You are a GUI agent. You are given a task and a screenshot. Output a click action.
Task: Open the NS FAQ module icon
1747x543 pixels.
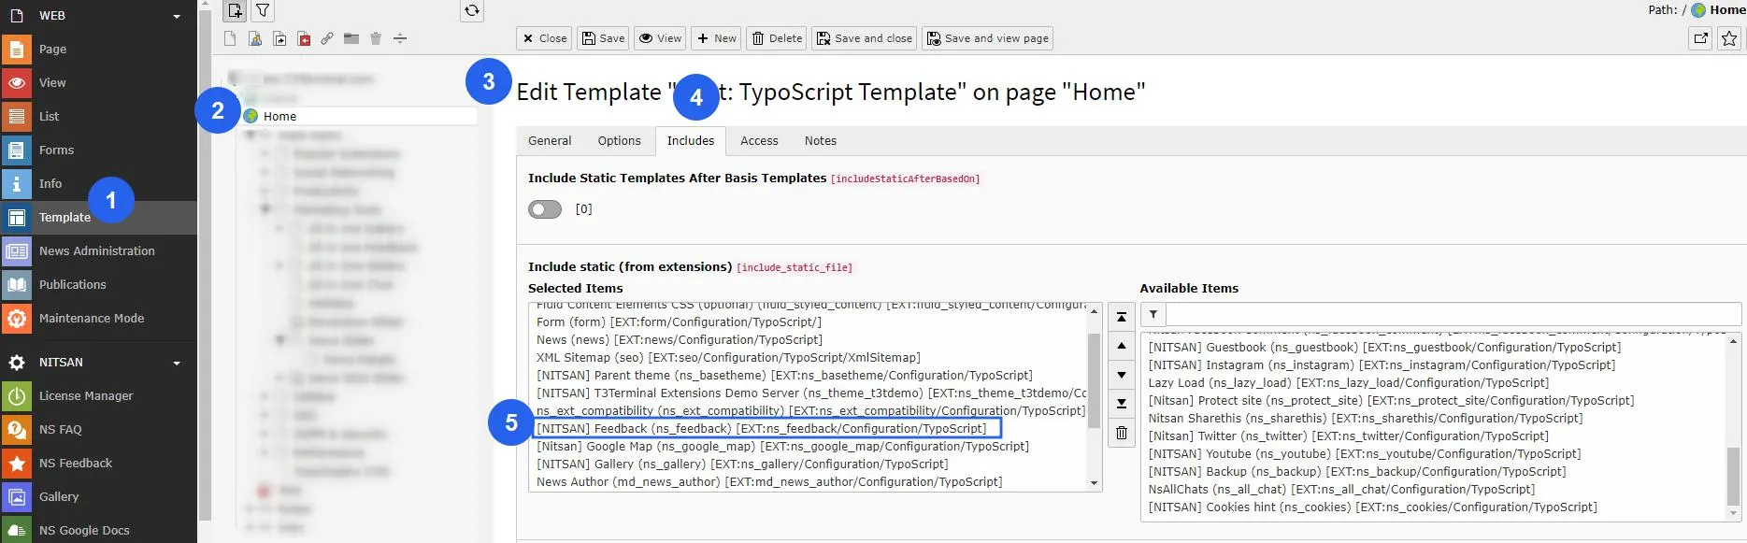17,430
